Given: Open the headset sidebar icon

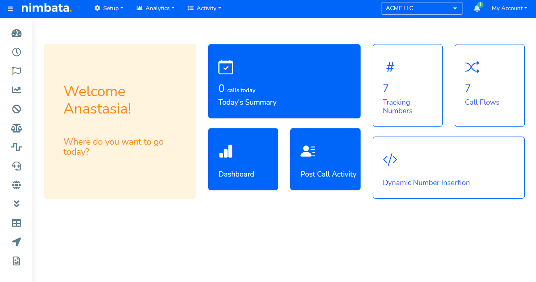Looking at the screenshot, I should (17, 166).
